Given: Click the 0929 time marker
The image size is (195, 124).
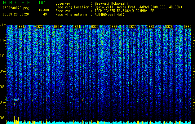Looking at the screenshot, I should pyautogui.click(x=169, y=27).
